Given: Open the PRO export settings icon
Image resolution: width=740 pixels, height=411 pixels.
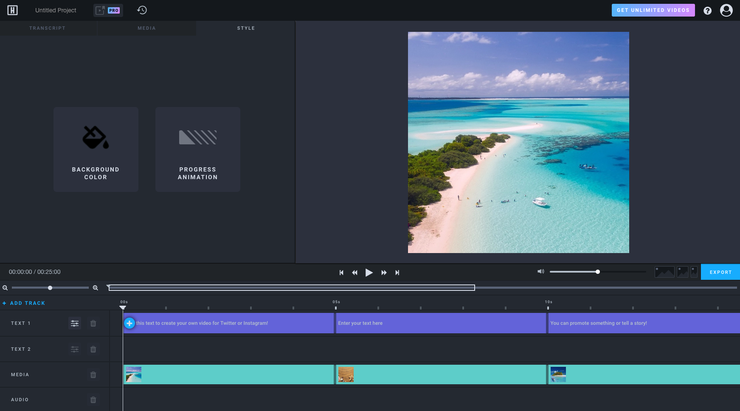Looking at the screenshot, I should pos(108,10).
